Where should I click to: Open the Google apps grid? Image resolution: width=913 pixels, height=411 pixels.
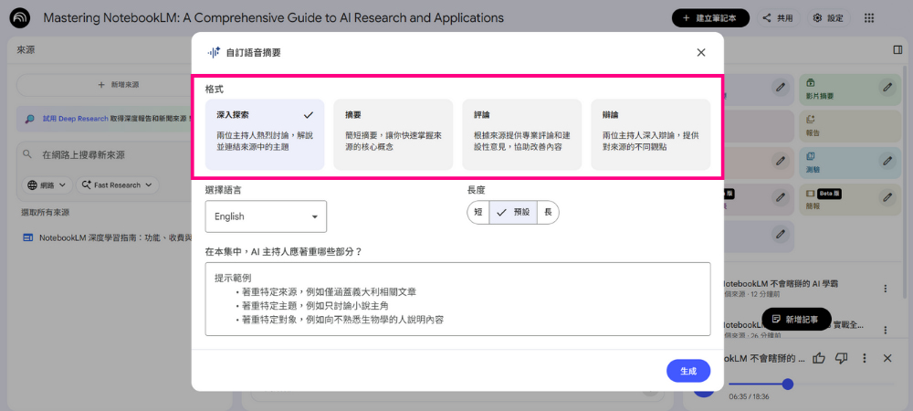click(869, 18)
